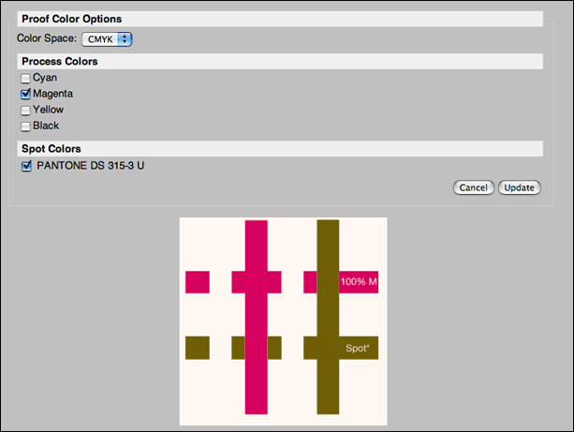Image resolution: width=574 pixels, height=432 pixels.
Task: Click the Update button
Action: [519, 187]
